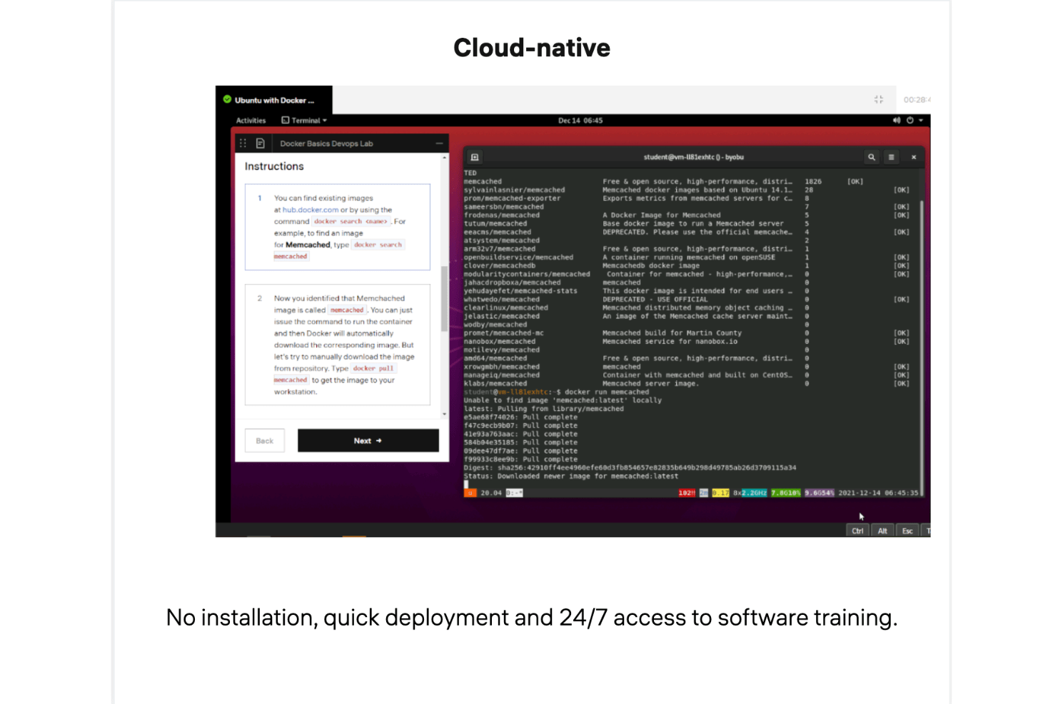Viewport: 1063px width, 704px height.
Task: Click the Ctrl virtual key
Action: click(x=857, y=531)
